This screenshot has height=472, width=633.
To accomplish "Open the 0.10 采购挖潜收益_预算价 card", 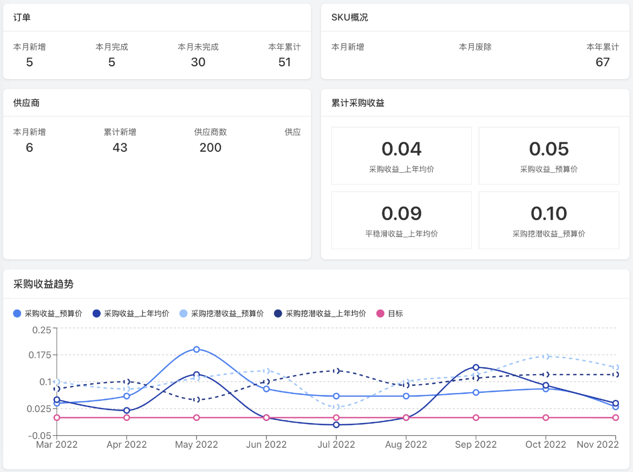I will 548,220.
